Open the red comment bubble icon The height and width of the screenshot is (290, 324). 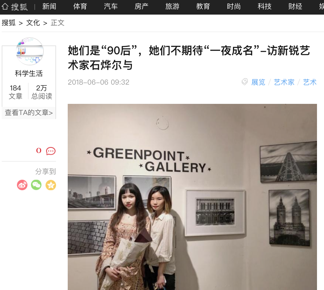[x=51, y=151]
